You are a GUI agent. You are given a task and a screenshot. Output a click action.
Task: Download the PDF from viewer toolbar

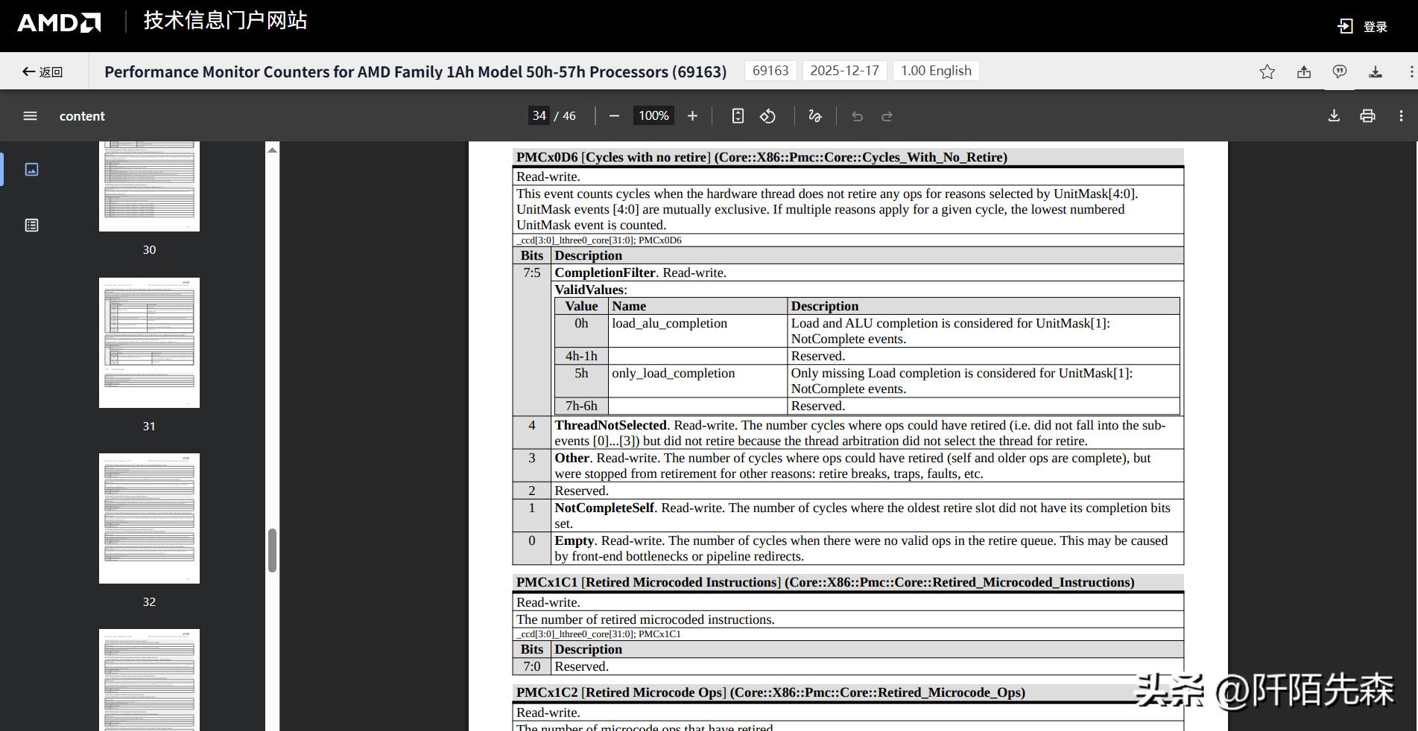[x=1334, y=116]
